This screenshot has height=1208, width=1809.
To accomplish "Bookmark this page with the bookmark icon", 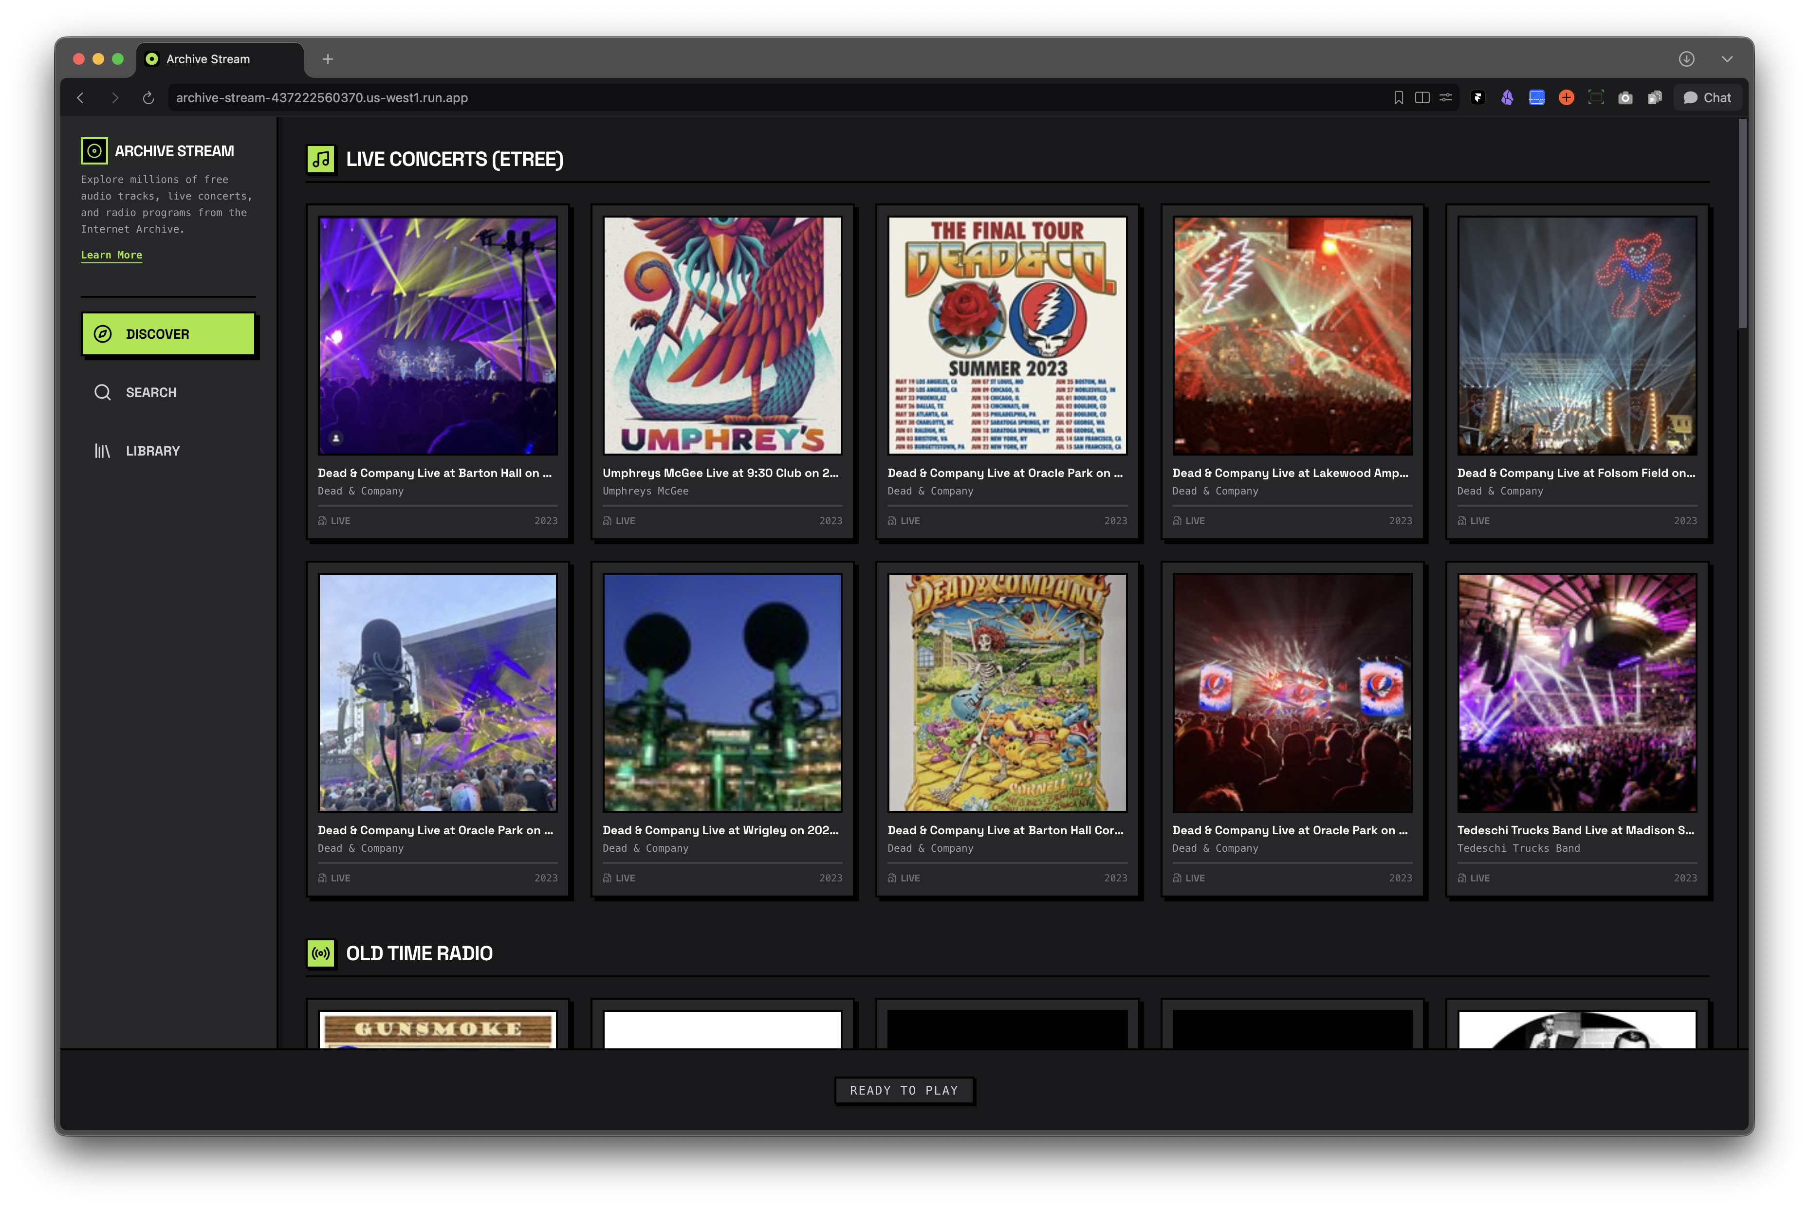I will (x=1398, y=98).
